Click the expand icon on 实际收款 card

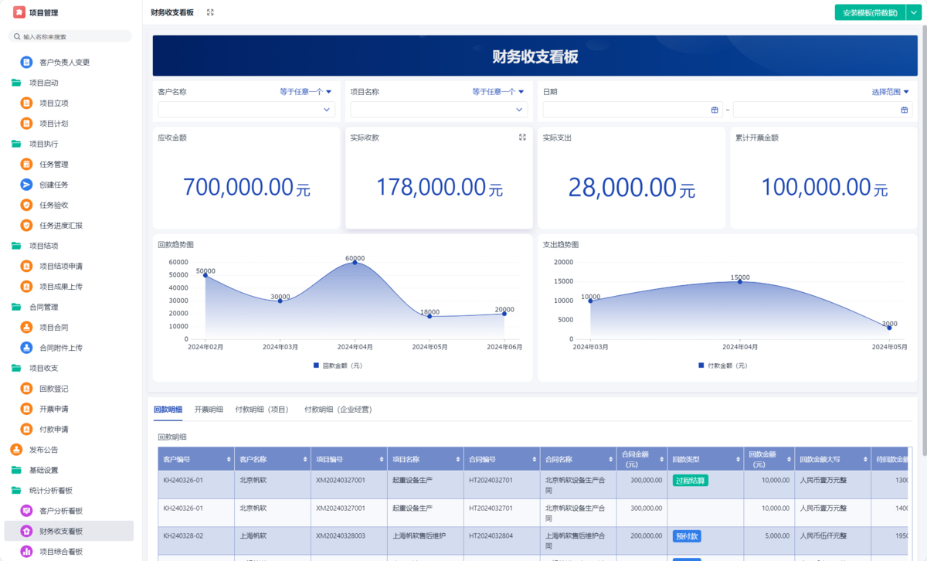(522, 138)
